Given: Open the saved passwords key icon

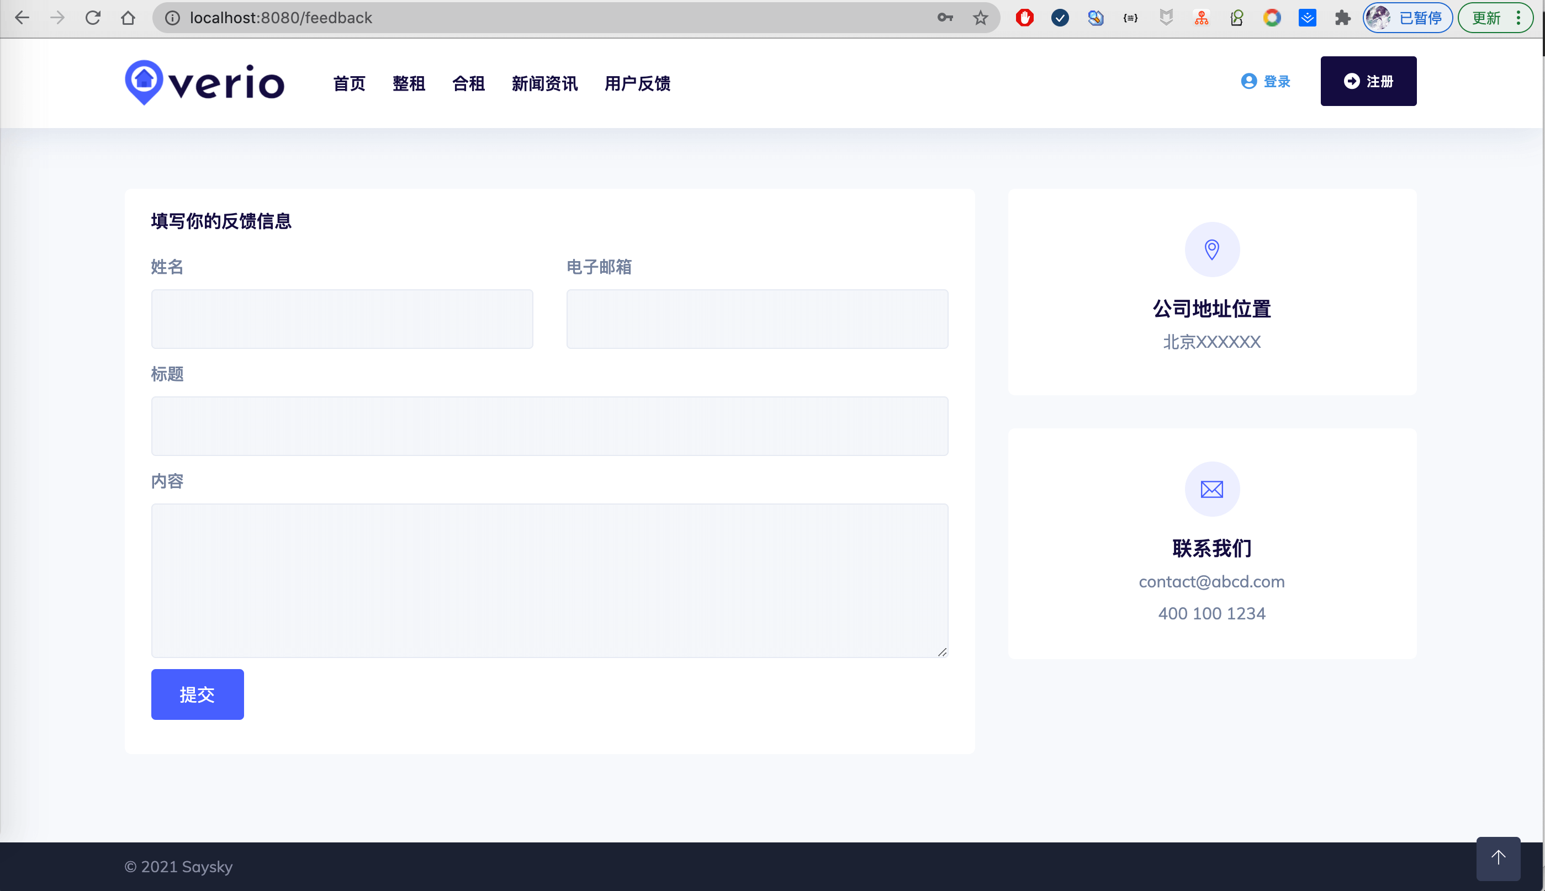Looking at the screenshot, I should 945,18.
